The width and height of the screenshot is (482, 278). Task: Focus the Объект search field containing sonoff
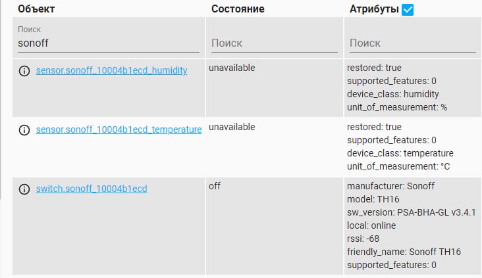pyautogui.click(x=108, y=43)
